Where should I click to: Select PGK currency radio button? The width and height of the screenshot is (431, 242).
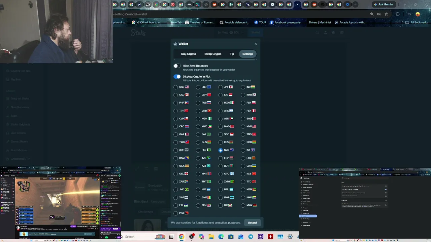(x=176, y=213)
